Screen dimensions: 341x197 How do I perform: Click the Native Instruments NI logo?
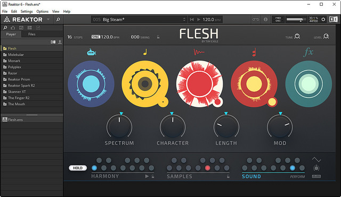point(333,20)
